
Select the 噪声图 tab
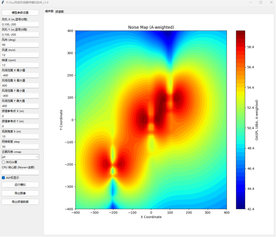[x=49, y=11]
